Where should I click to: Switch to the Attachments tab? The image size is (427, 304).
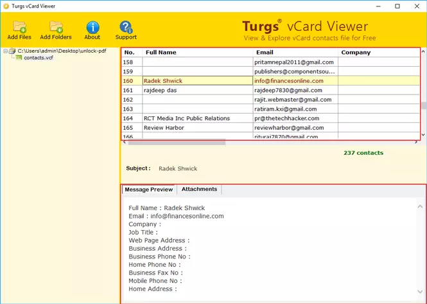(x=200, y=190)
